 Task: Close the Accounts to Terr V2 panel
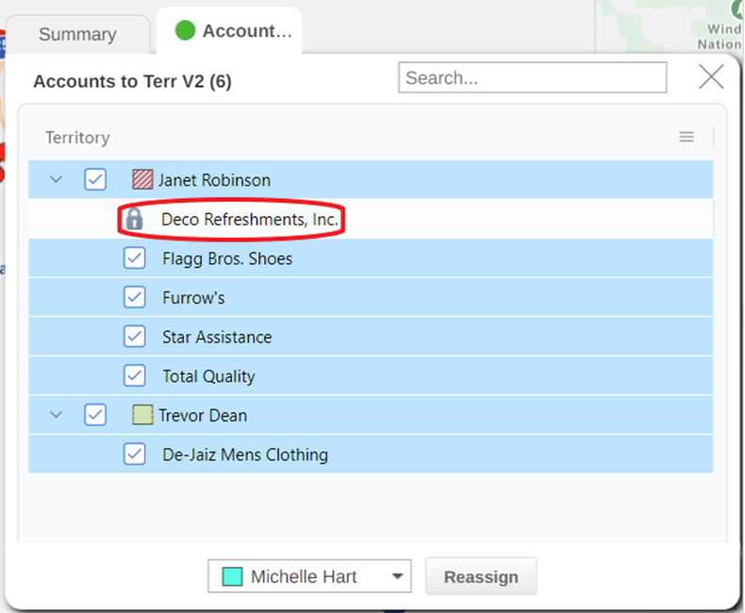pos(711,77)
